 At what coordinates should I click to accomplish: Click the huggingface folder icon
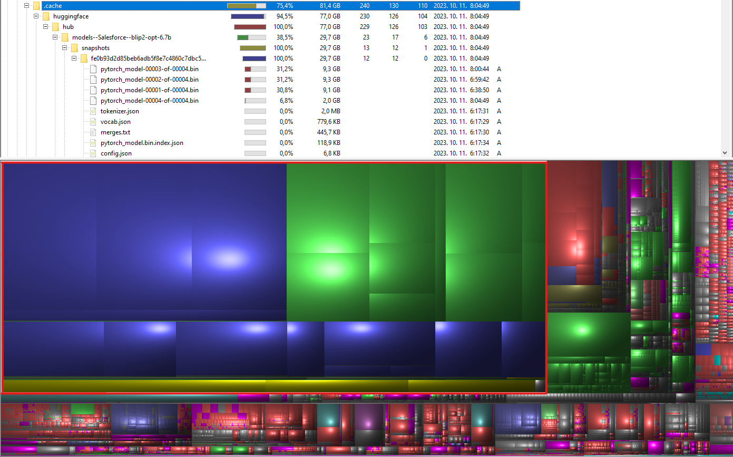[45, 16]
